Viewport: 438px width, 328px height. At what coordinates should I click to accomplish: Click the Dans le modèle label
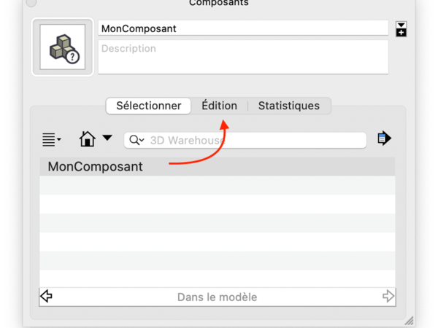tap(217, 297)
